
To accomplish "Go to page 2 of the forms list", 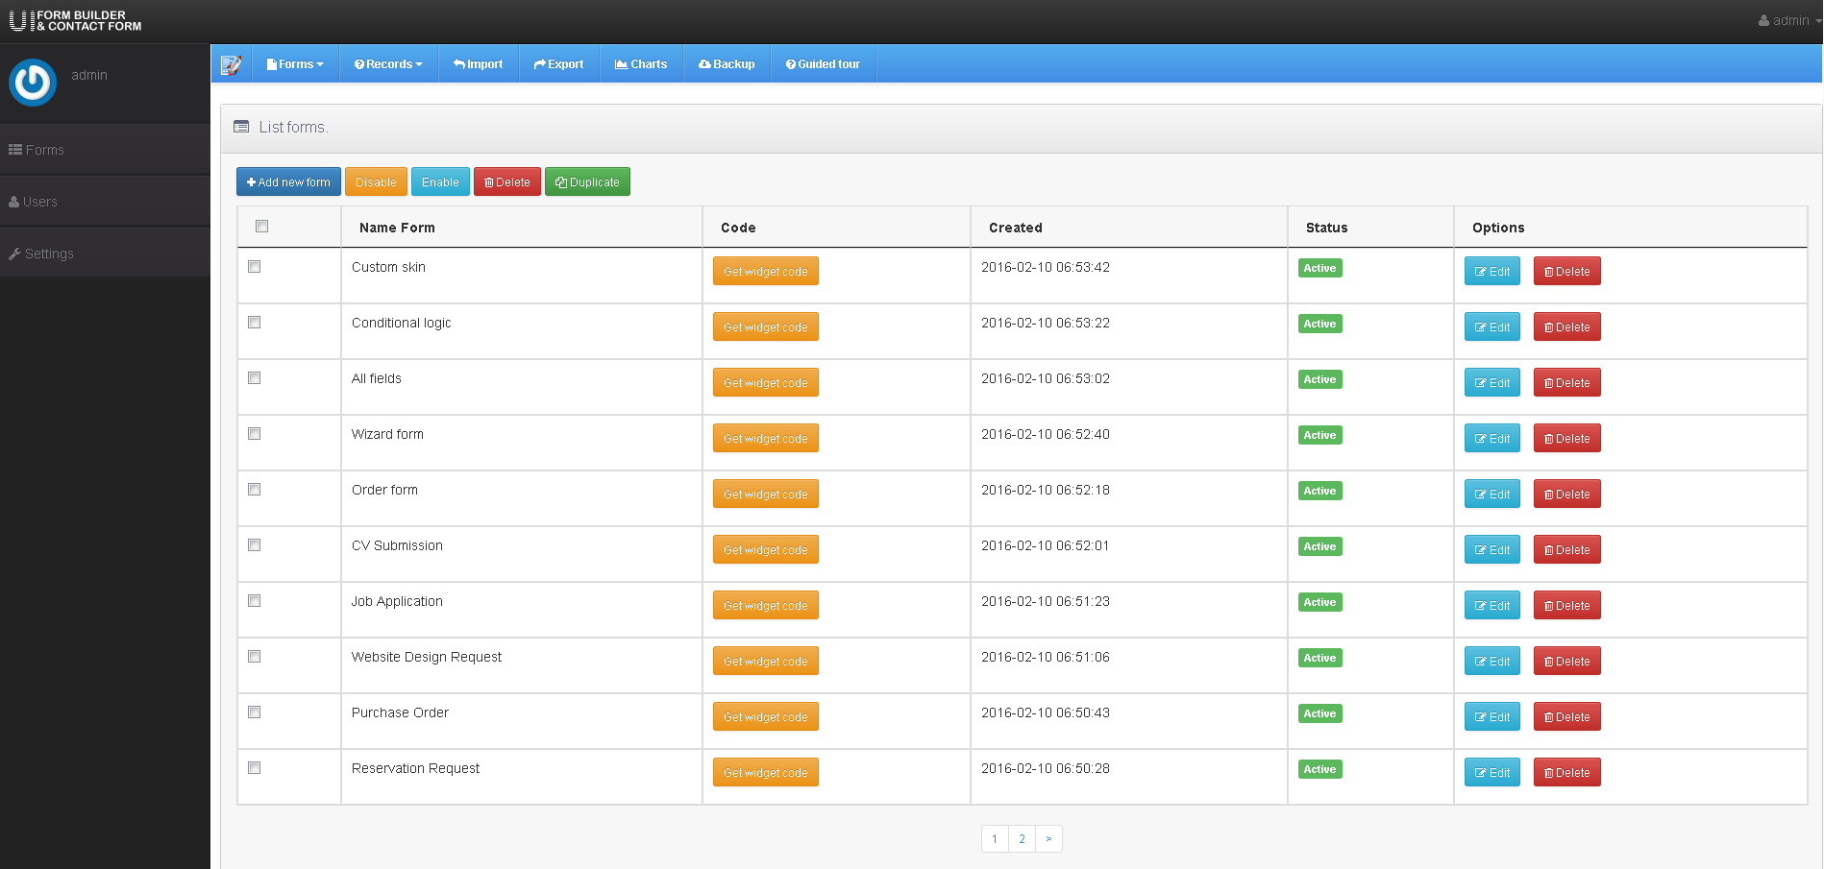I will click(1022, 839).
